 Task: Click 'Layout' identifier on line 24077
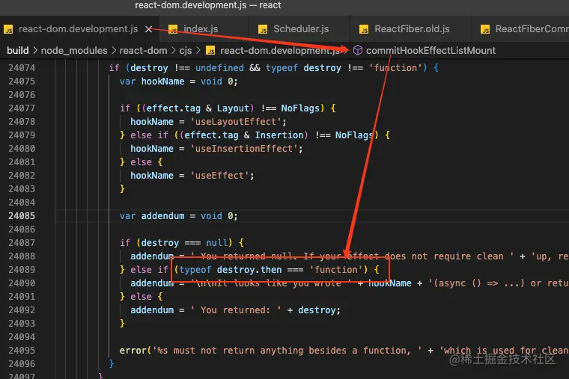tap(233, 108)
